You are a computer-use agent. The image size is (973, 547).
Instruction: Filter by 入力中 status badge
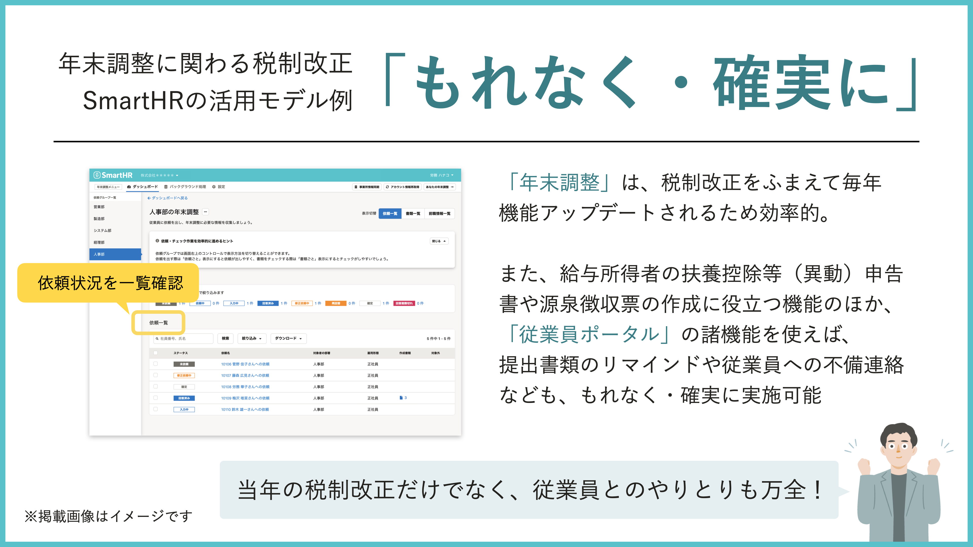click(234, 304)
